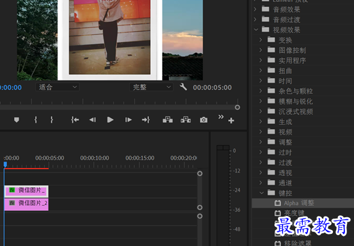This screenshot has width=354, height=246.
Task: Expand the 音频效果 folder
Action: click(x=256, y=9)
